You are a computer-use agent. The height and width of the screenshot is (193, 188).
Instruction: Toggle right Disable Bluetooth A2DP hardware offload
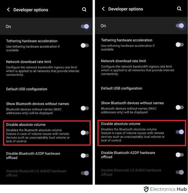180,155
